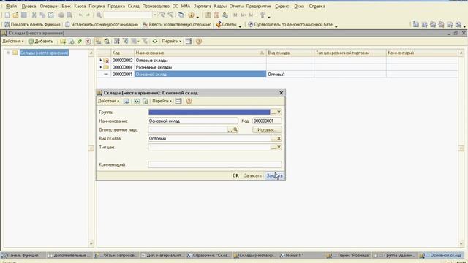Viewport: 468px width, 263px height.
Task: Expand the Склады tree root node
Action: 8,53
